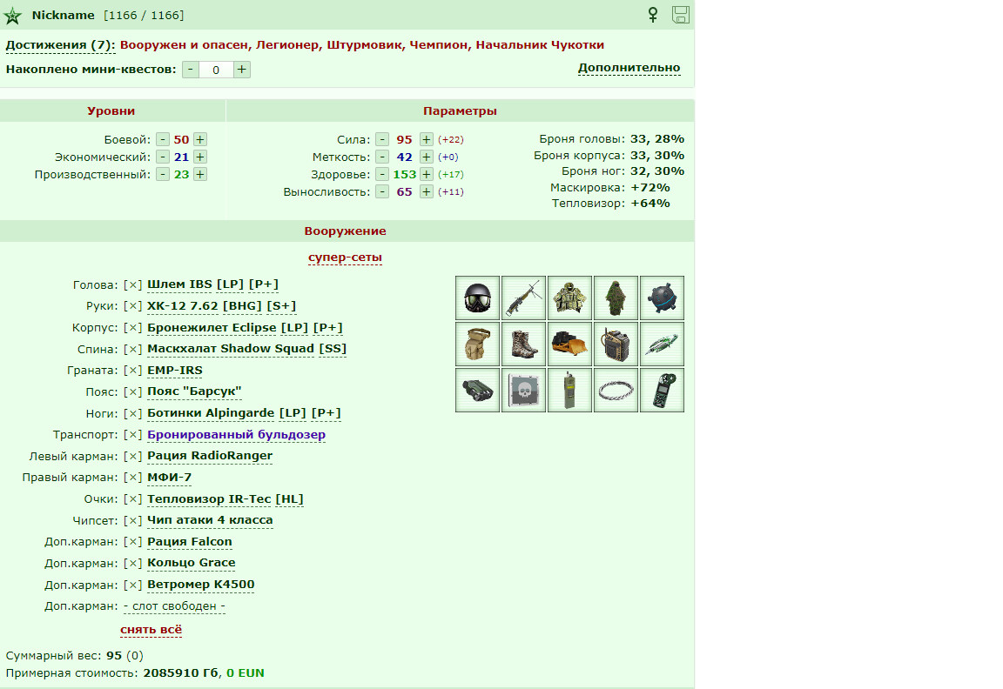The height and width of the screenshot is (689, 1003).
Task: Decrease Экономический level with minus
Action: (163, 157)
